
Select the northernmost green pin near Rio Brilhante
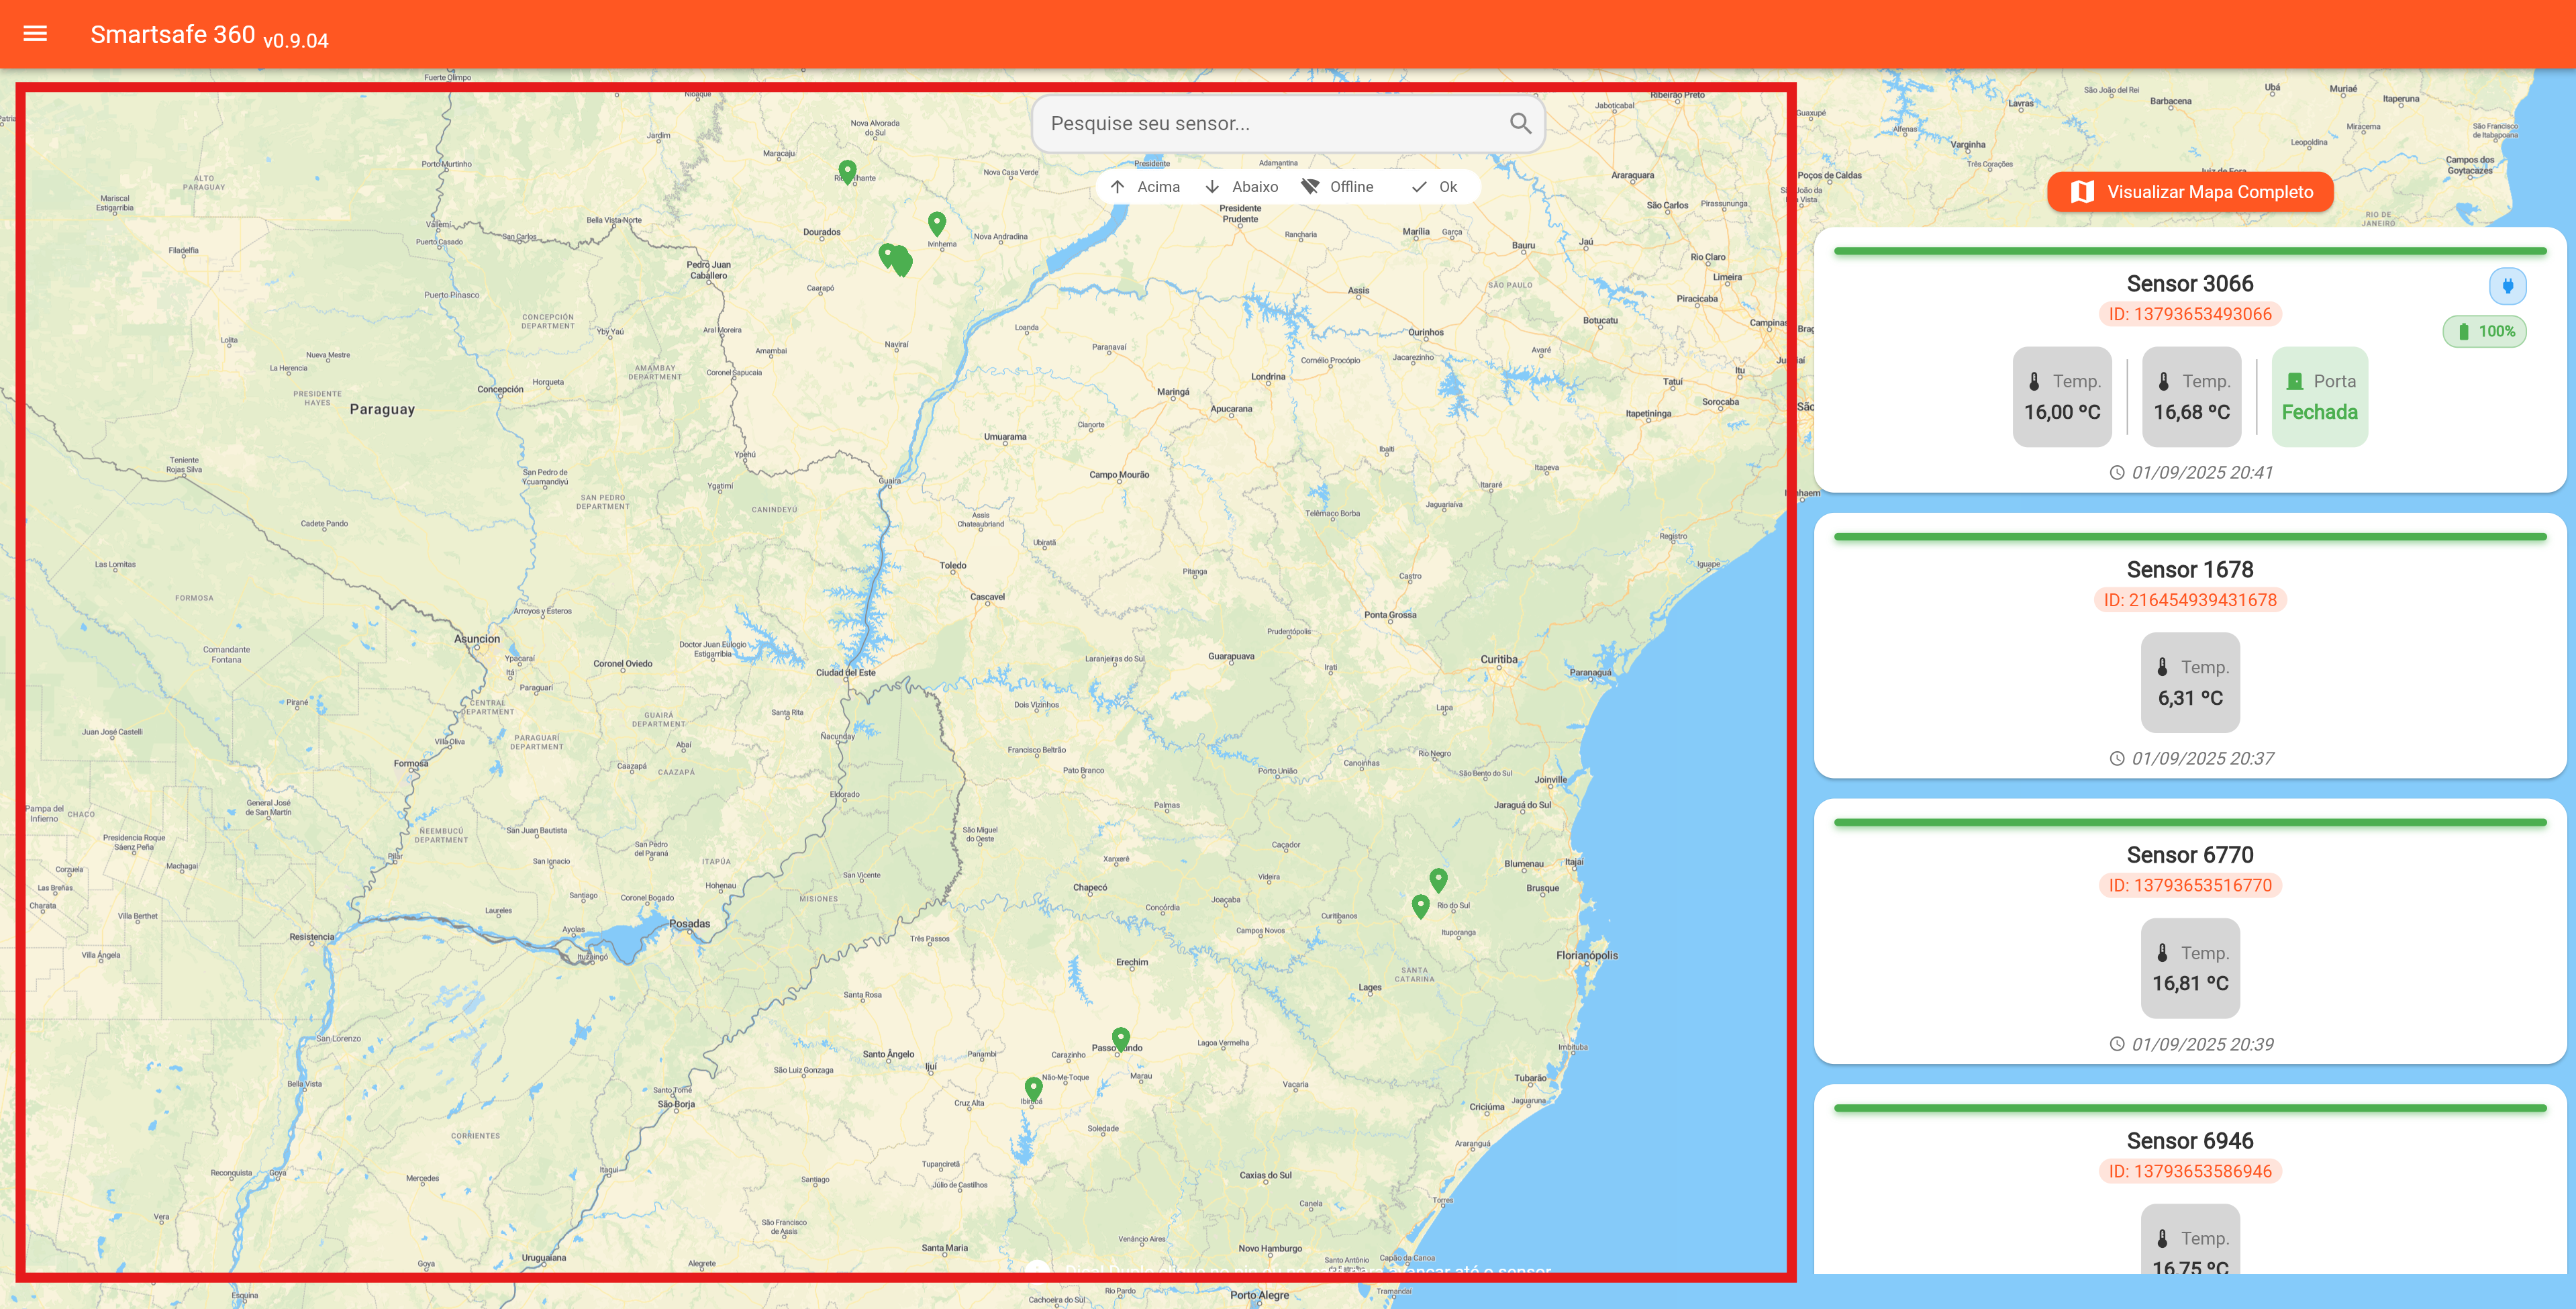click(x=847, y=171)
